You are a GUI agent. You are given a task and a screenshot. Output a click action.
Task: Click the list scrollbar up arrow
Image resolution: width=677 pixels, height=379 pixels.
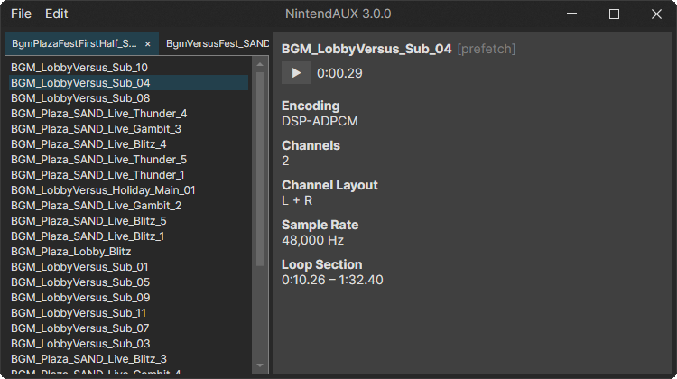point(259,64)
